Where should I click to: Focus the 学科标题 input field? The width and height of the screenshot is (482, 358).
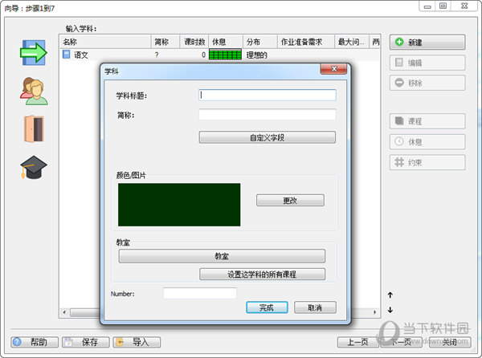point(268,96)
